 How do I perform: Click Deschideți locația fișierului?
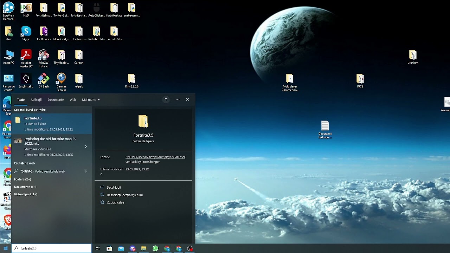(124, 195)
